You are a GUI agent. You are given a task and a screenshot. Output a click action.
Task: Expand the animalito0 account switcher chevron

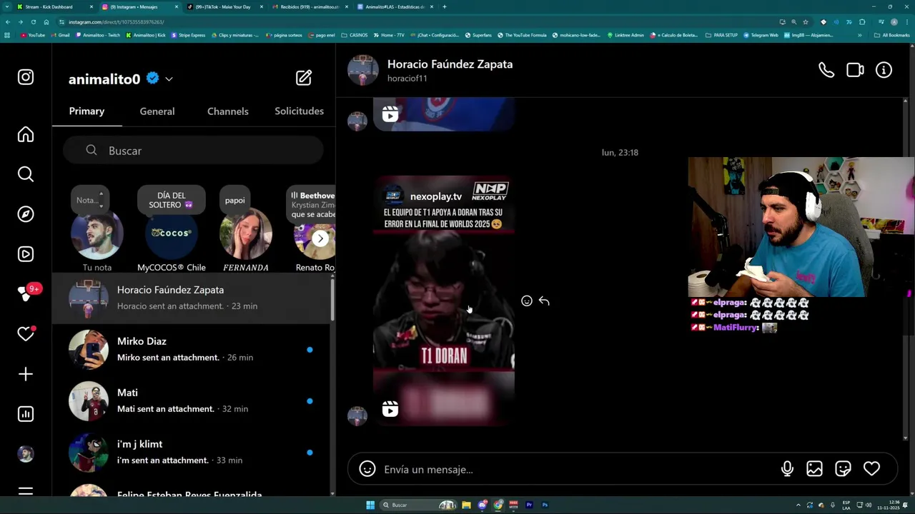click(169, 79)
